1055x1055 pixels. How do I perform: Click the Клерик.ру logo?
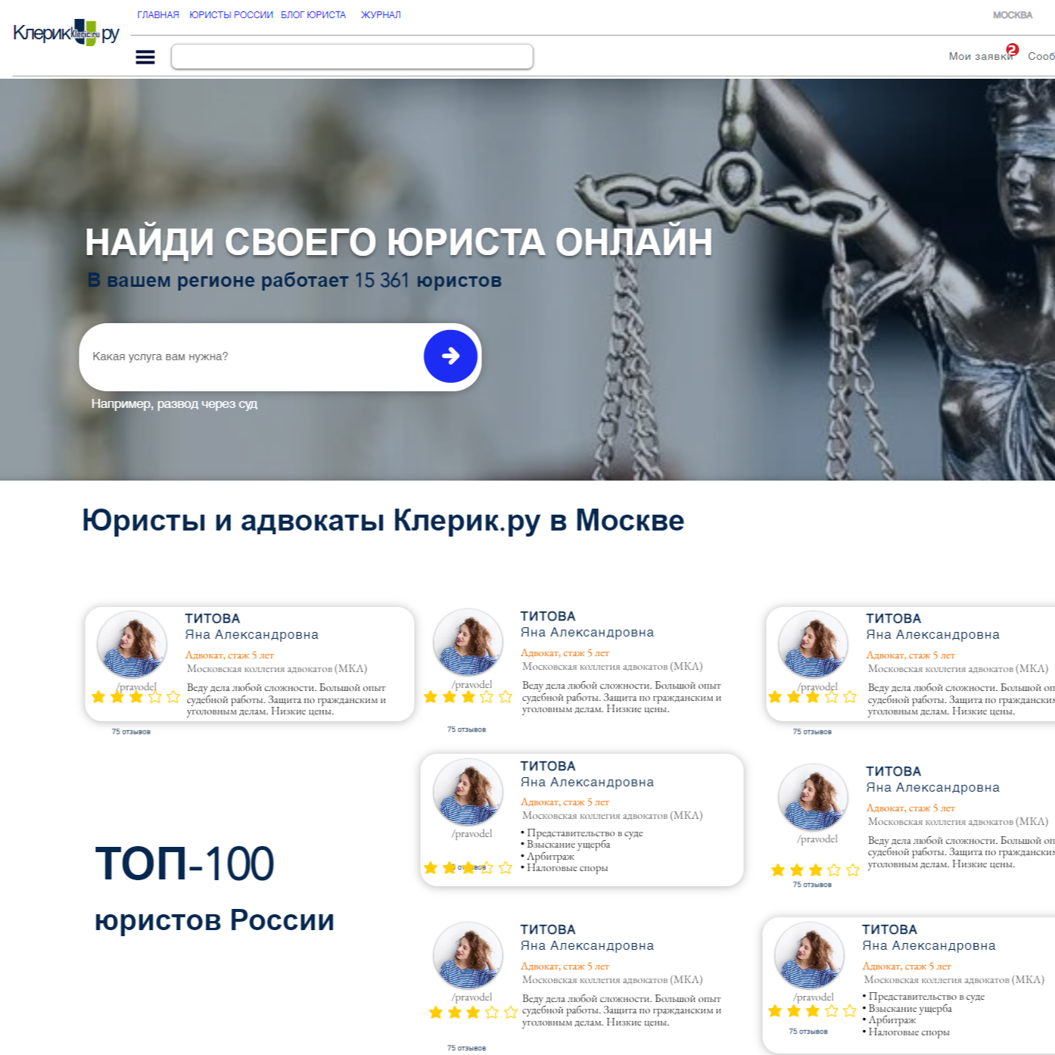tap(67, 33)
